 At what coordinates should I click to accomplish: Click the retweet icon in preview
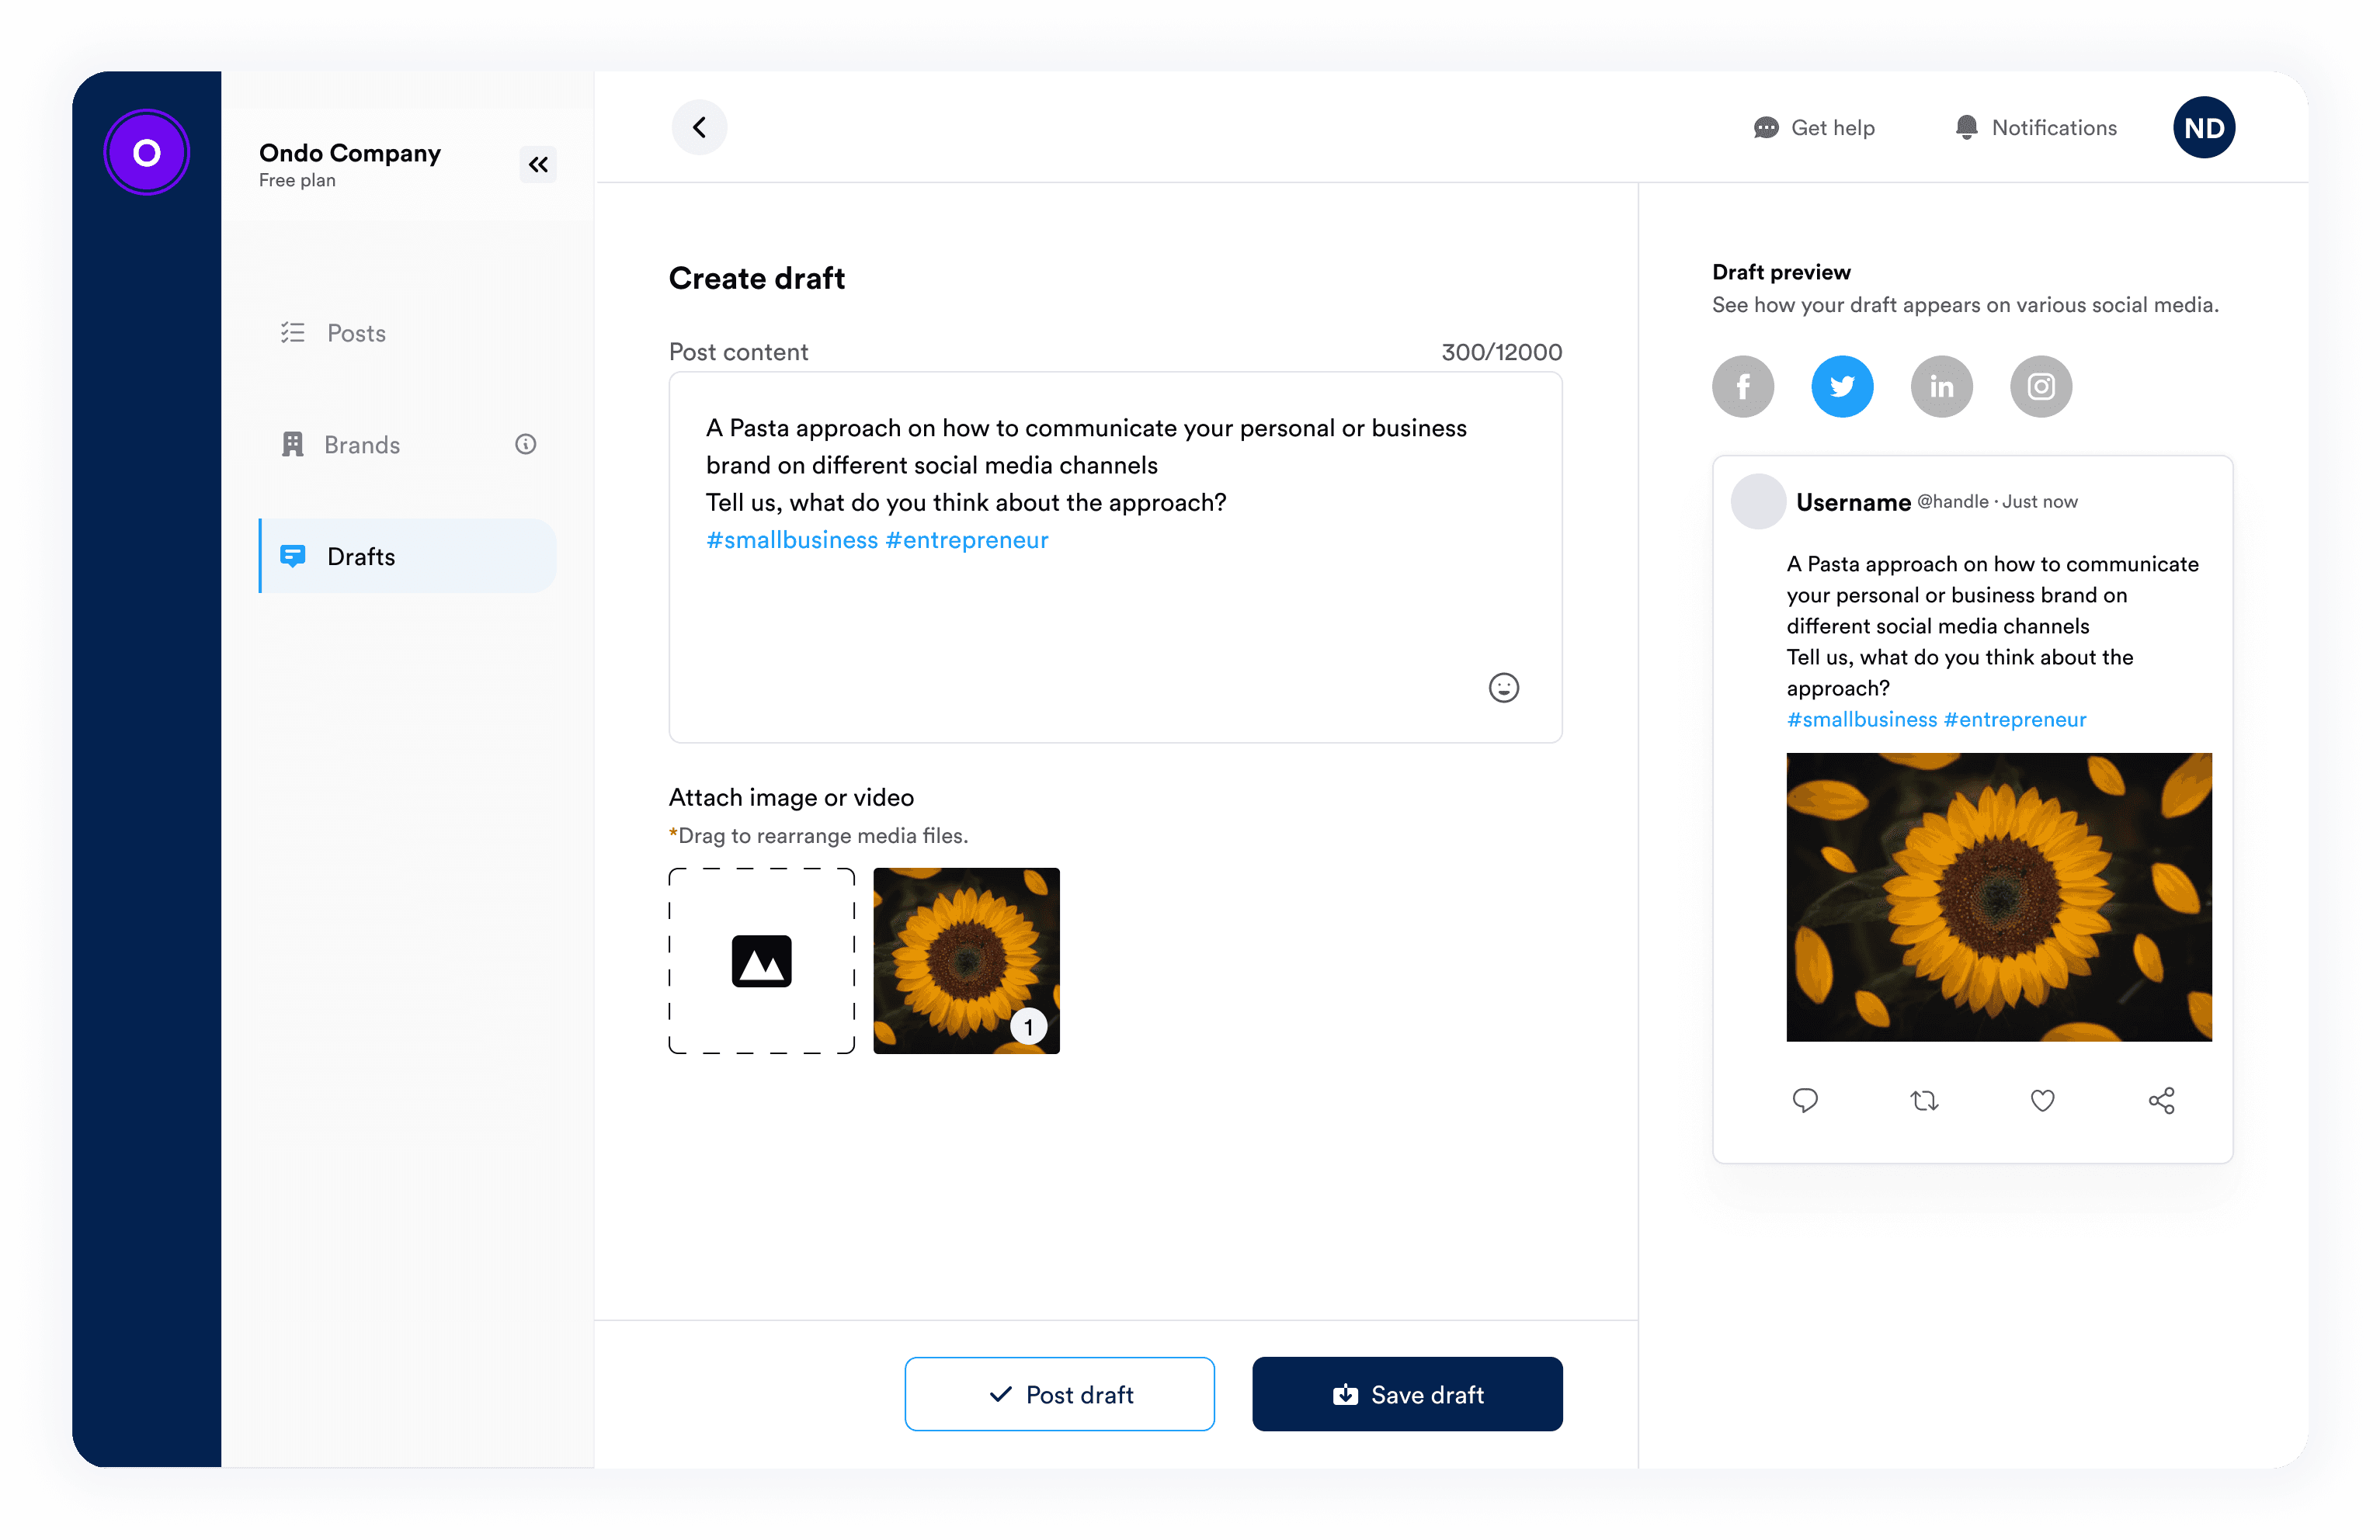(1923, 1101)
